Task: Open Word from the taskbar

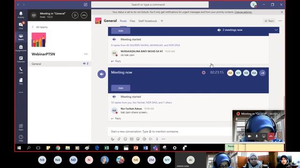Action: pos(145,148)
